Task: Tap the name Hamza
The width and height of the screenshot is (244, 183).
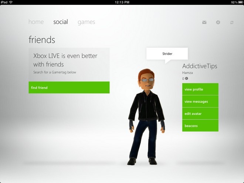Action: [187, 73]
